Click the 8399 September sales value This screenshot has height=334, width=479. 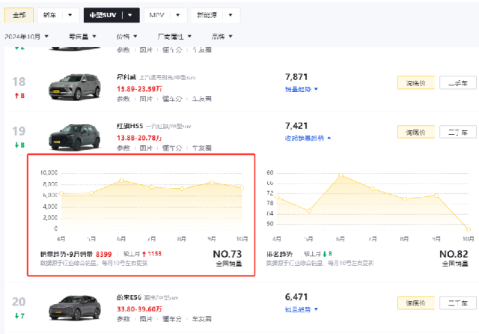103,254
